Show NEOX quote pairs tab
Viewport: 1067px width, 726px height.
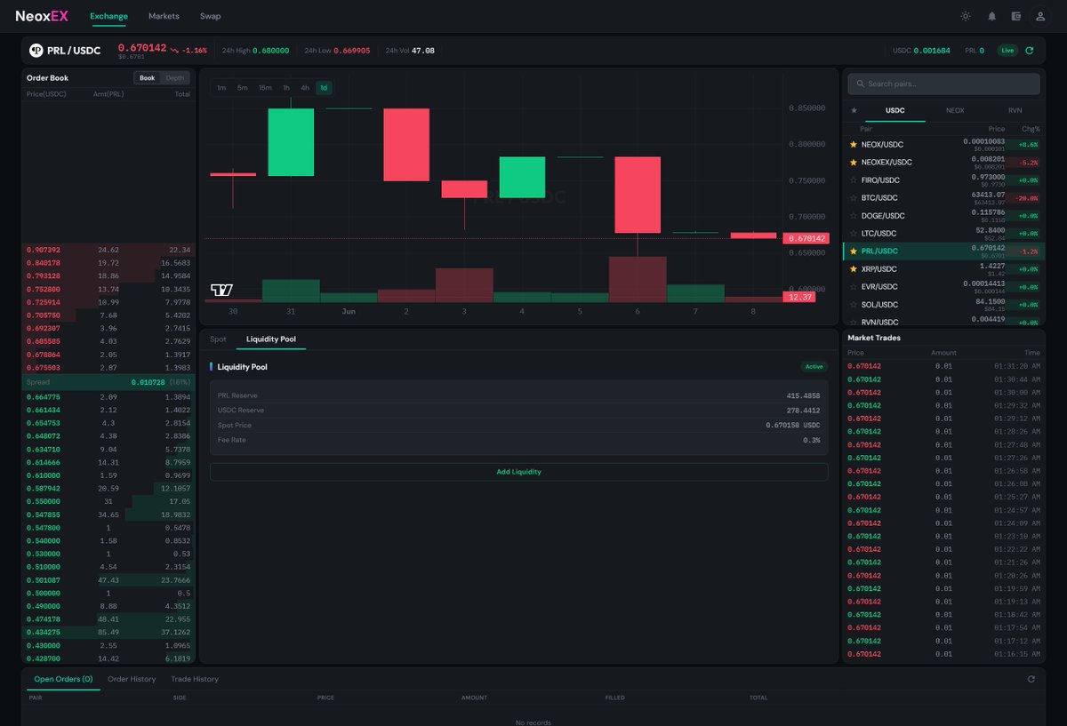tap(955, 110)
